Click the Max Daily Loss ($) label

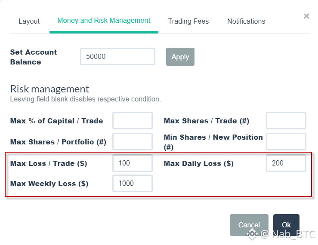[198, 163]
